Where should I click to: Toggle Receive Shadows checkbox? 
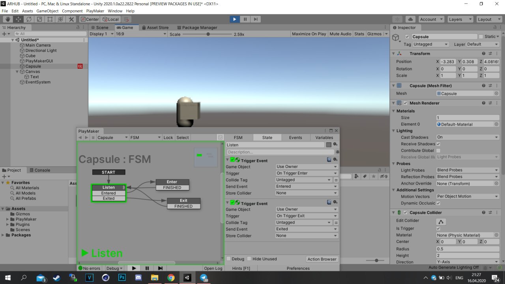[x=438, y=144]
